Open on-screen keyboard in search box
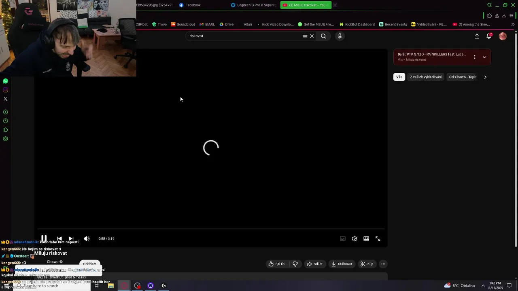Image resolution: width=518 pixels, height=291 pixels. [x=305, y=36]
